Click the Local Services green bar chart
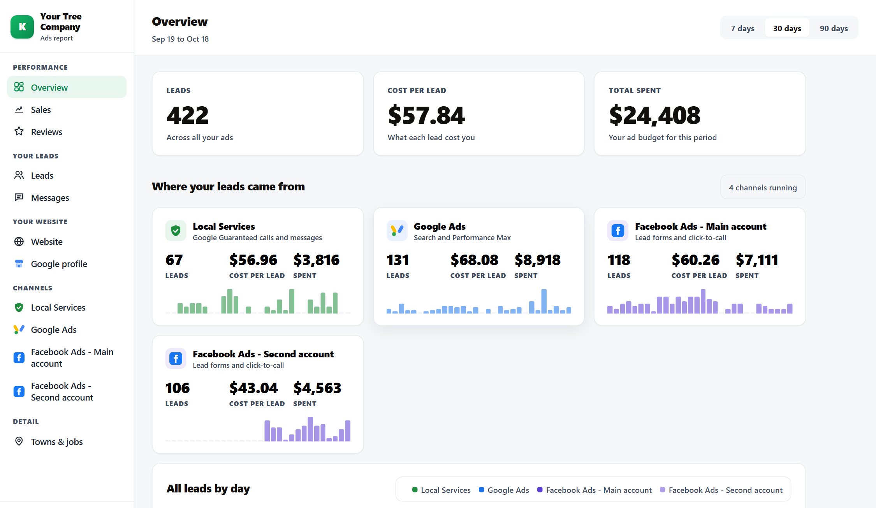This screenshot has height=508, width=876. tap(258, 301)
